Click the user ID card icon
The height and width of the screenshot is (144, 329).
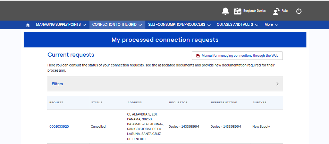click(x=237, y=11)
